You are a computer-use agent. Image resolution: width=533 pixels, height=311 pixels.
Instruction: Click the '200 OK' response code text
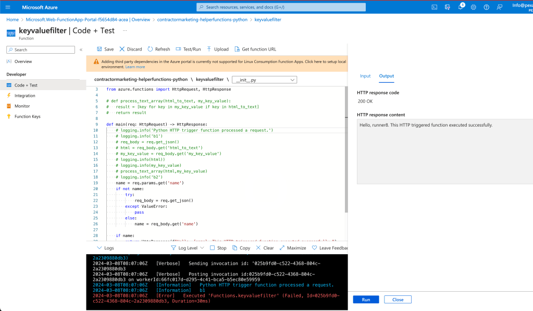(365, 101)
